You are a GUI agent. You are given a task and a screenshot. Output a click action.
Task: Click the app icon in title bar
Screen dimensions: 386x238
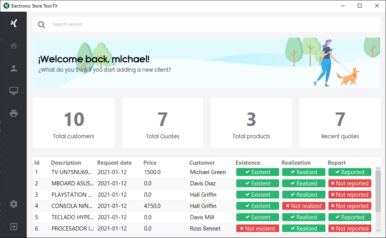coord(6,6)
